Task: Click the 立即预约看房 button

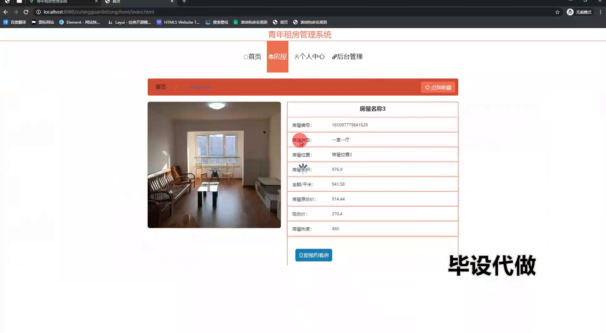Action: pos(314,255)
